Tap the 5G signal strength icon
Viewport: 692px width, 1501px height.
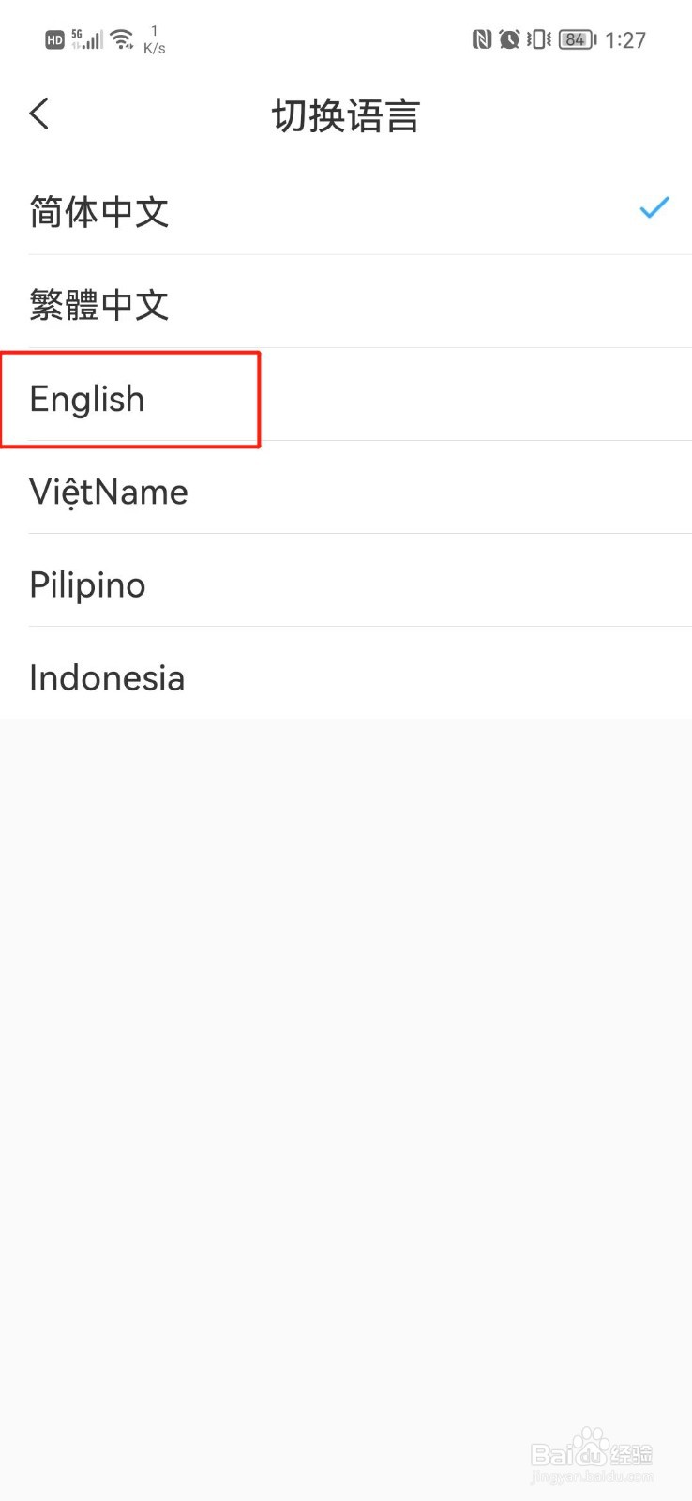87,39
